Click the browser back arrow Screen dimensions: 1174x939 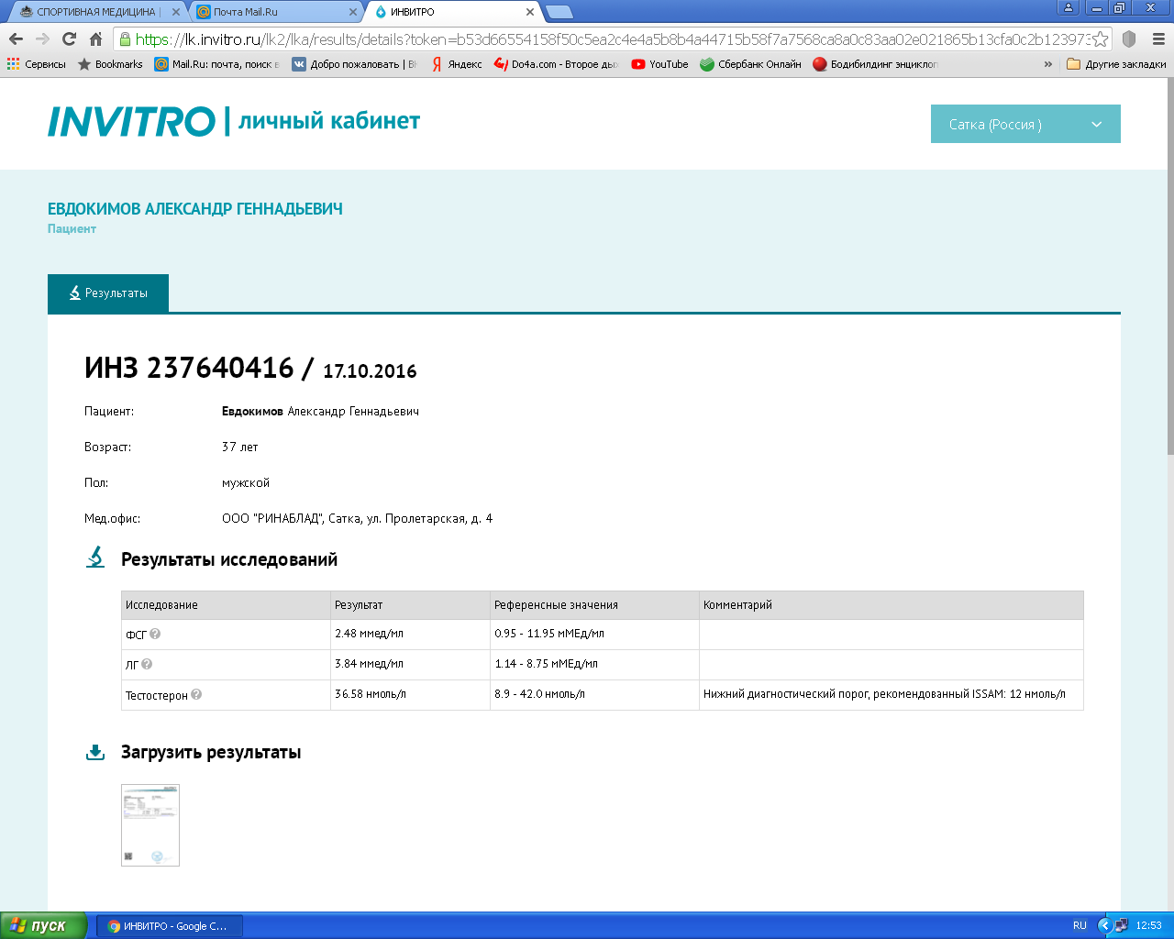pos(16,39)
